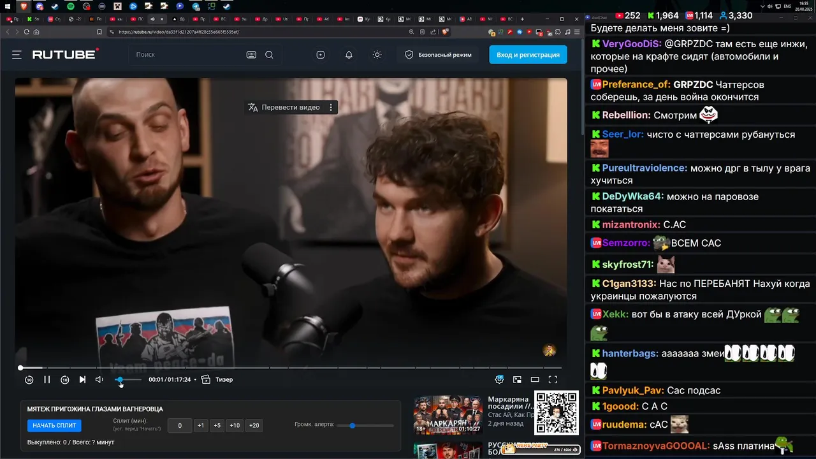
Task: Click Preferance_of username in chat
Action: point(636,84)
